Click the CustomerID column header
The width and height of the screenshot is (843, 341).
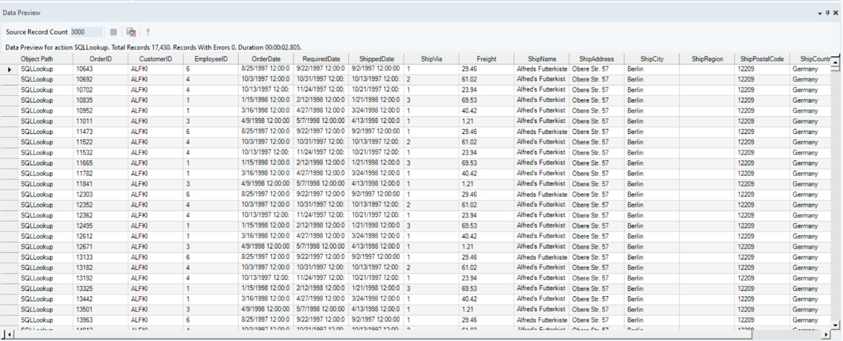coord(155,59)
